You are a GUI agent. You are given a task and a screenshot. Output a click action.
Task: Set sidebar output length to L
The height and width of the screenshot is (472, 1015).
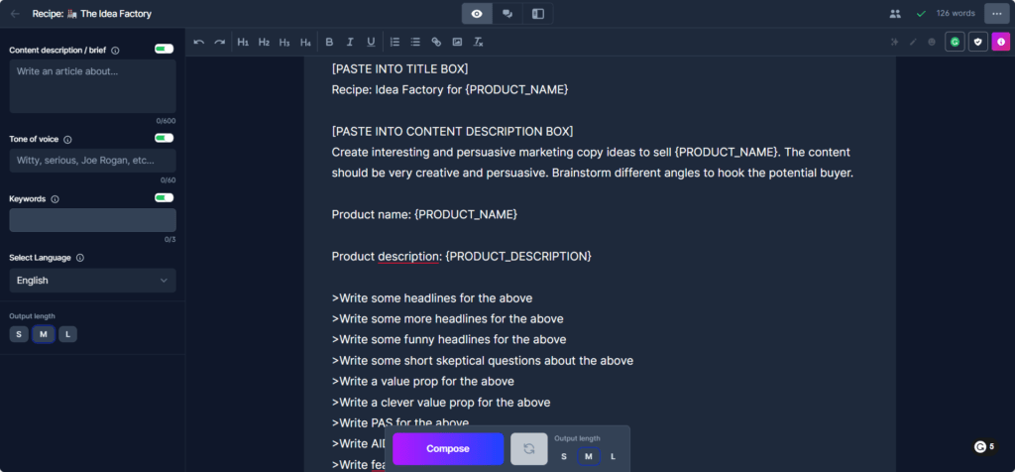(67, 334)
